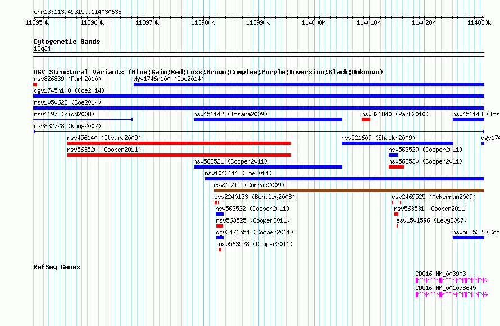Select the nsv563522 (Cooper2011) blue block

[x=220, y=214]
